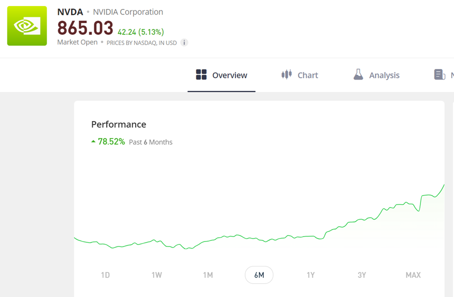
Task: Click the Market Open status text
Action: pos(77,42)
